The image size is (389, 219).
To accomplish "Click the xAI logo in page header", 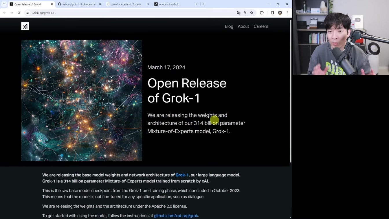I will click(x=25, y=26).
